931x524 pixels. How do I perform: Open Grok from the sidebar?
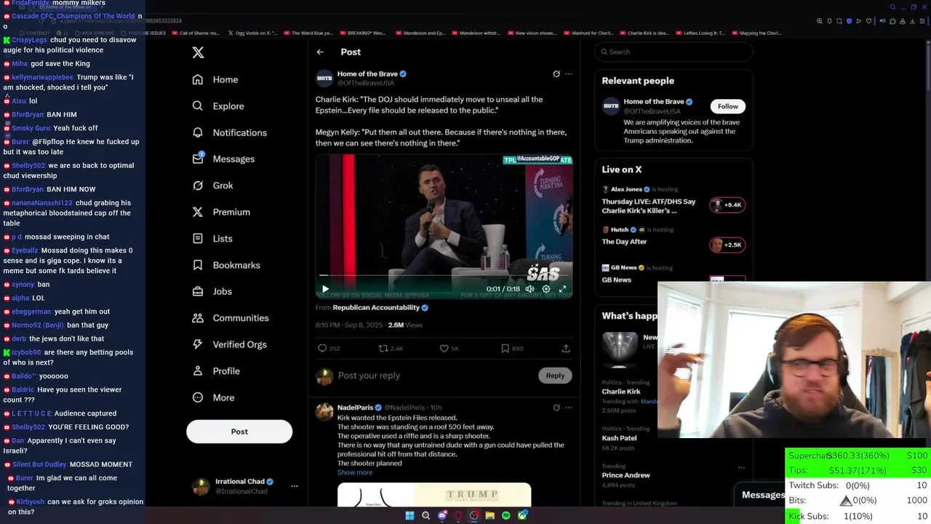click(x=212, y=186)
